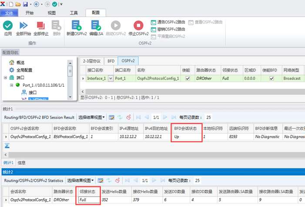
Task: Click graceful restart 平滑重启OSPFv2
Action: (x=168, y=37)
